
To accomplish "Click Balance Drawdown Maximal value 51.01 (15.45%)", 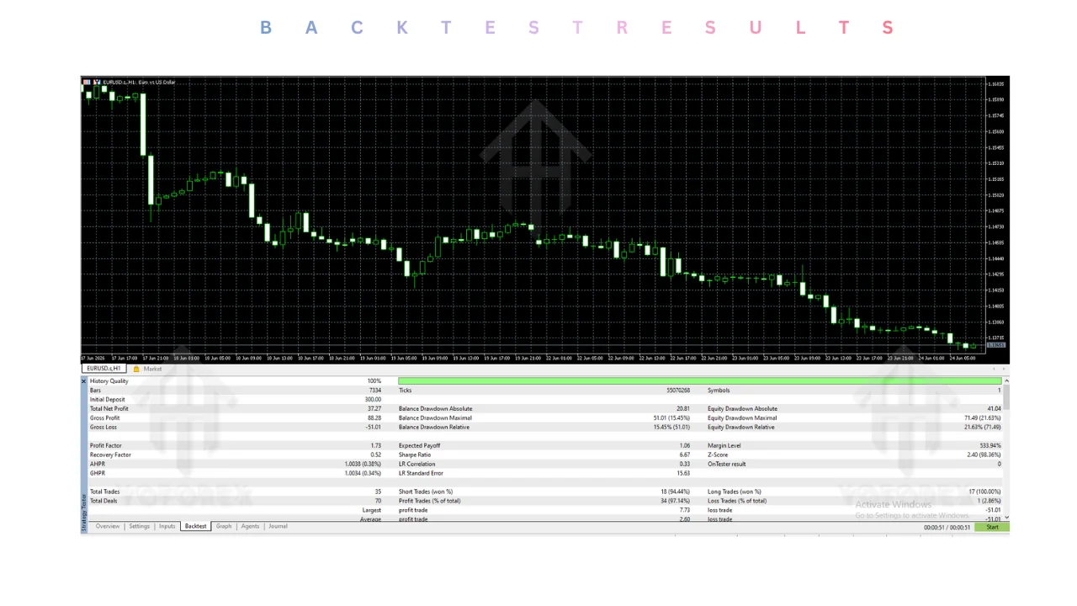I will 671,418.
